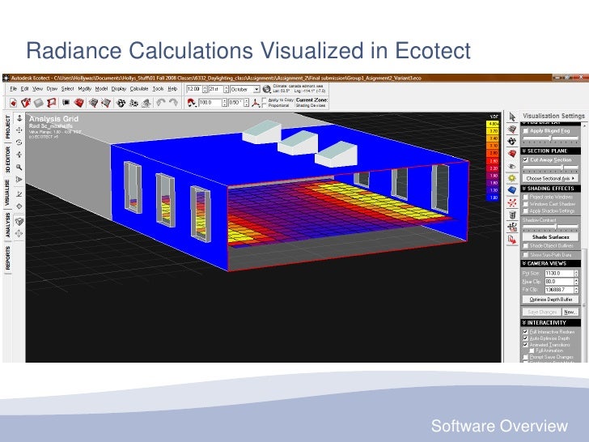Viewport: 589px width, 442px height.
Task: Collapse the SECTION PLANE section
Action: [x=550, y=151]
